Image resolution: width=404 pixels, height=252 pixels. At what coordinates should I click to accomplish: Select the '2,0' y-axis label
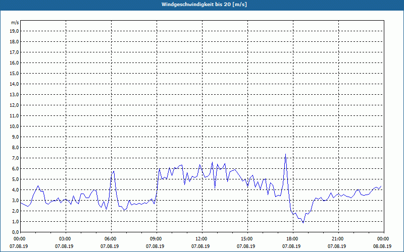[x=15, y=211]
